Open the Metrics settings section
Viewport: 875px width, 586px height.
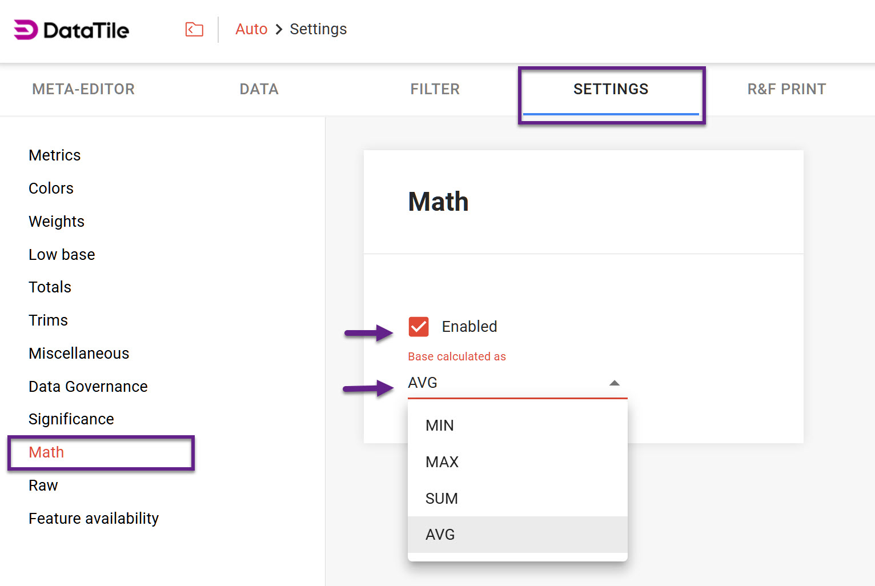point(54,155)
